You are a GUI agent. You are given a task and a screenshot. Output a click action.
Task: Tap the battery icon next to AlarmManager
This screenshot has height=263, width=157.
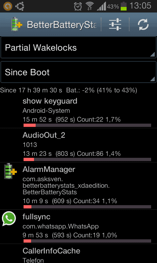tap(10, 171)
